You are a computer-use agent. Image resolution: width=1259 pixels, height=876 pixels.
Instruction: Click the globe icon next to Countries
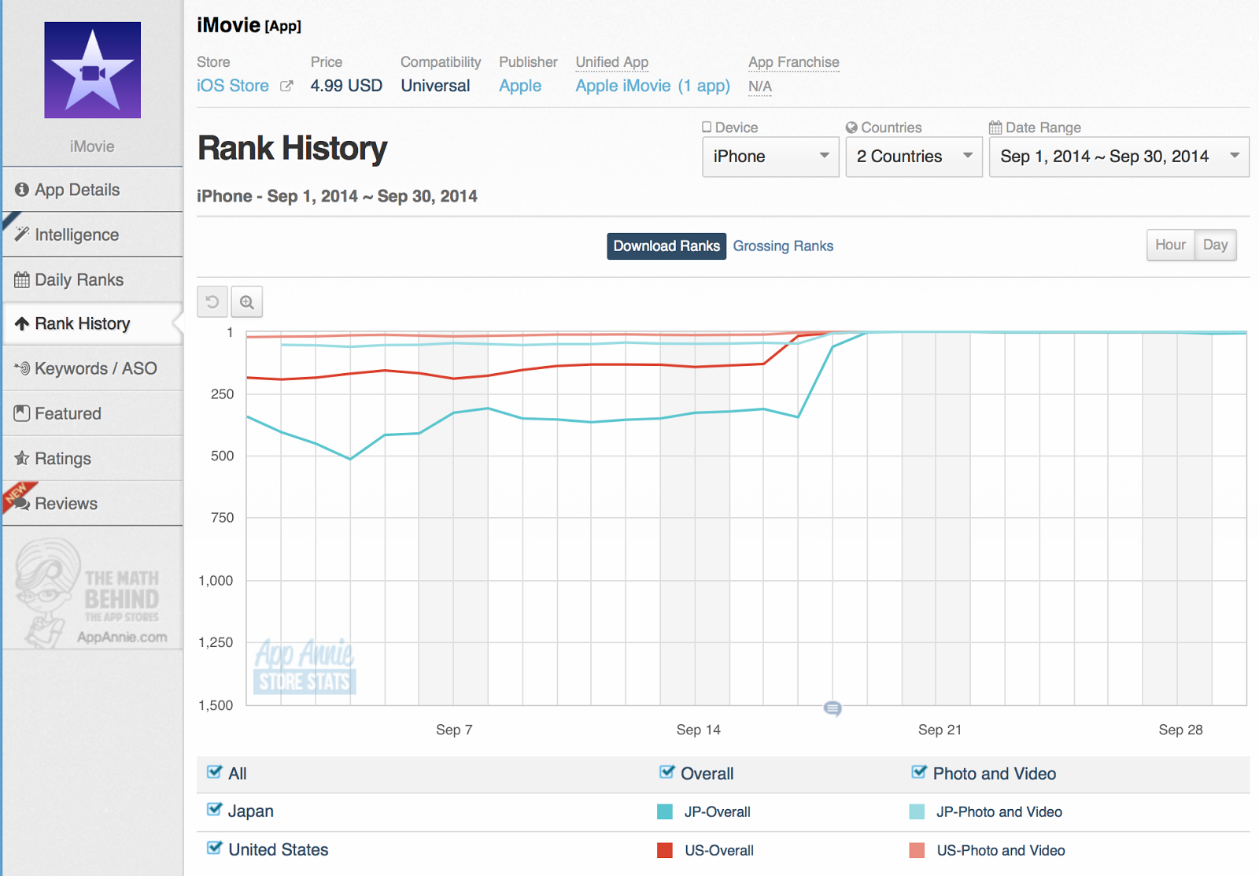(851, 128)
